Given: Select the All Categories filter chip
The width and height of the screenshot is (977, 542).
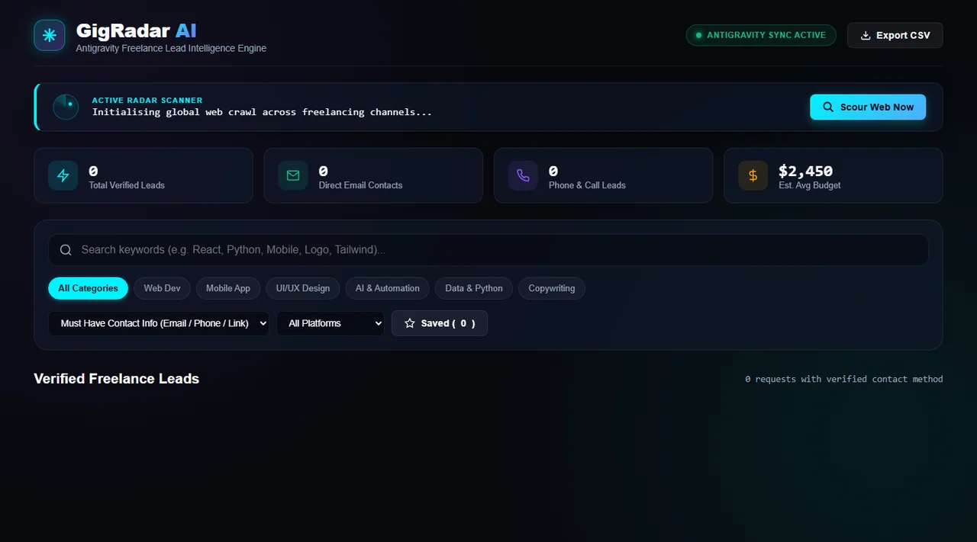Looking at the screenshot, I should pyautogui.click(x=88, y=288).
